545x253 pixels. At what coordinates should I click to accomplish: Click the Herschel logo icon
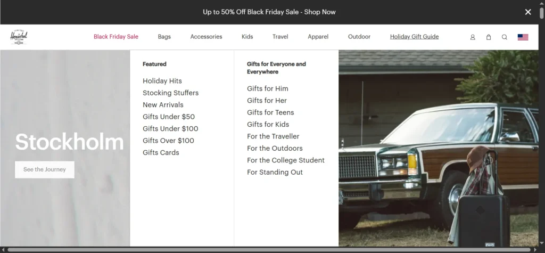pyautogui.click(x=19, y=37)
